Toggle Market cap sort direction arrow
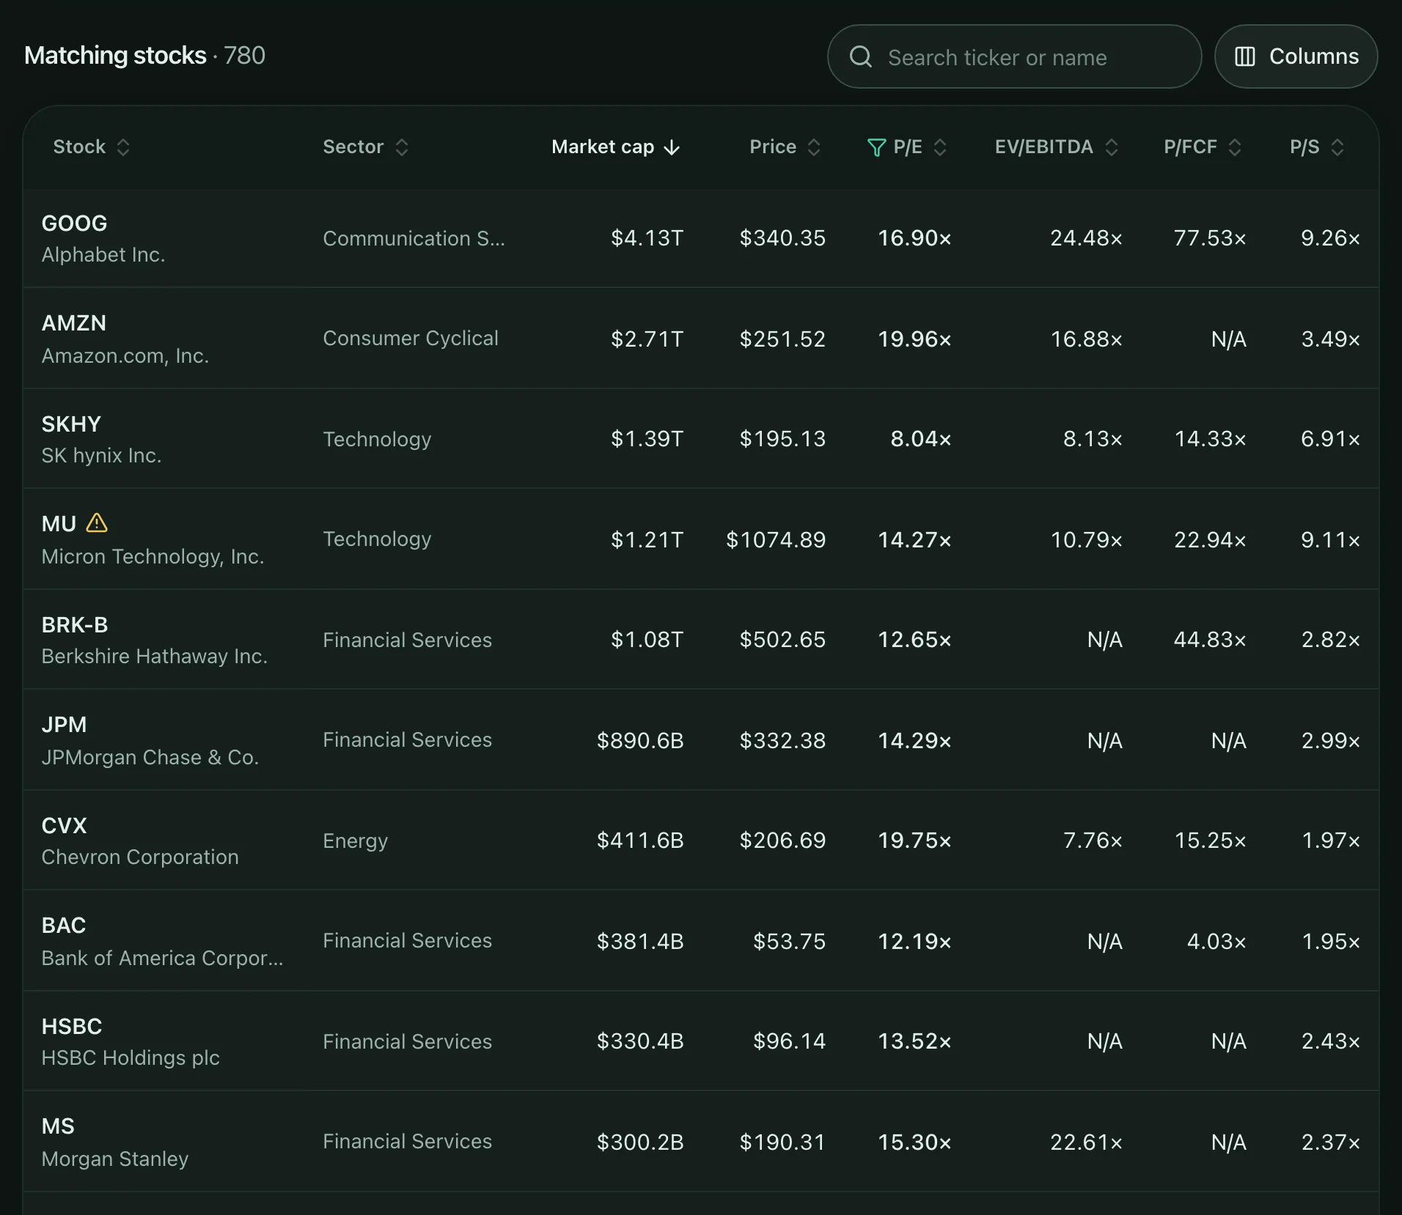1402x1215 pixels. pos(672,147)
